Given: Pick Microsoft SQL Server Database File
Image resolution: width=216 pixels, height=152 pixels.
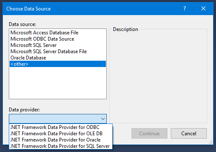Looking at the screenshot, I should pyautogui.click(x=58, y=52).
